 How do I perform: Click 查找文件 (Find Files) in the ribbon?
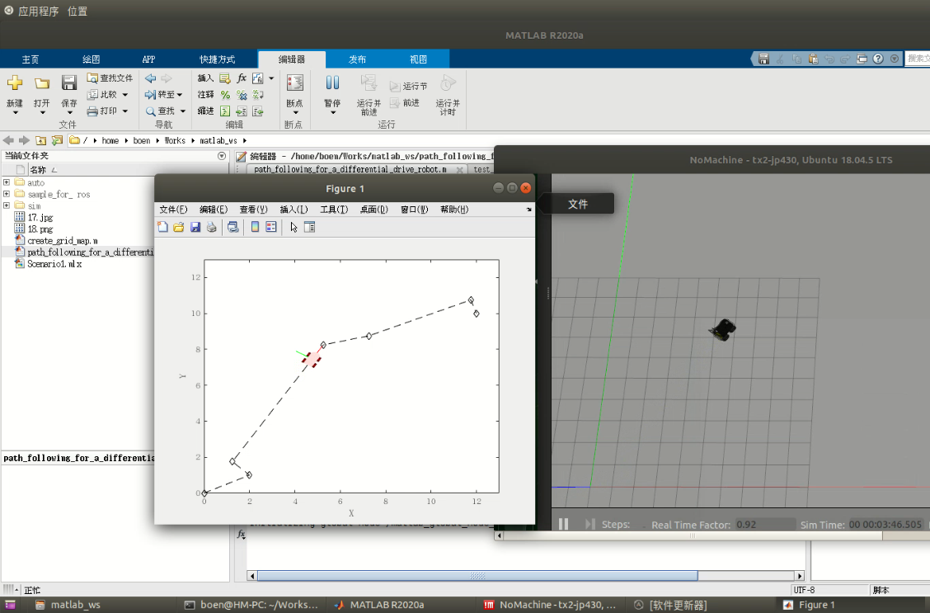click(x=110, y=78)
